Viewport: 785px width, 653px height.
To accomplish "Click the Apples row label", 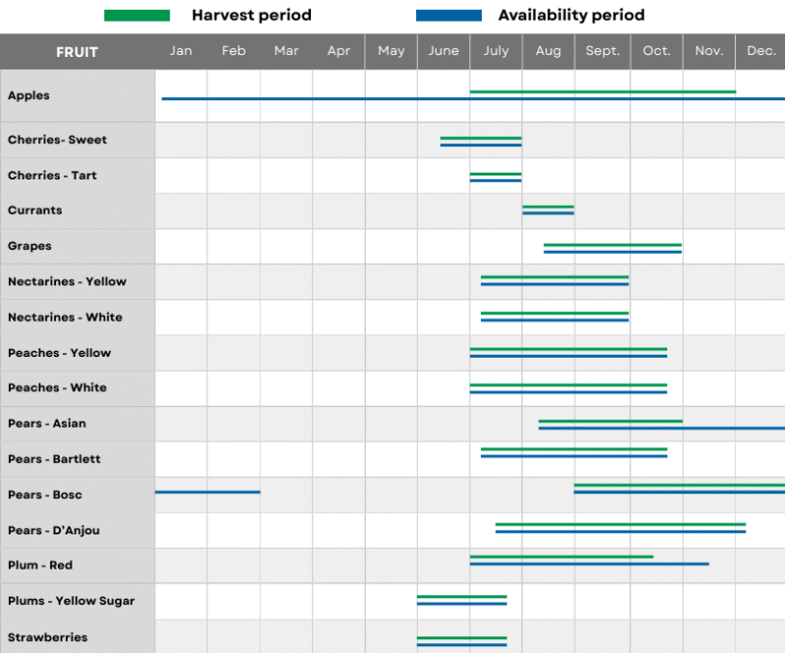I will pos(26,95).
